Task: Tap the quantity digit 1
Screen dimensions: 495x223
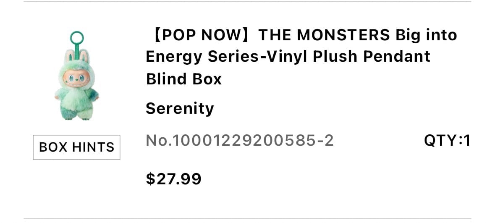Action: [467, 140]
